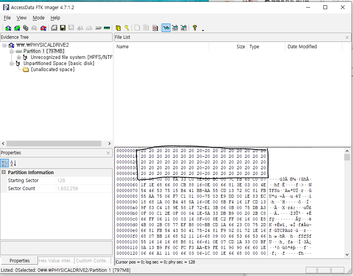353x276 pixels.
Task: Click Evidence Tree left scroll arrow
Action: click(3, 143)
